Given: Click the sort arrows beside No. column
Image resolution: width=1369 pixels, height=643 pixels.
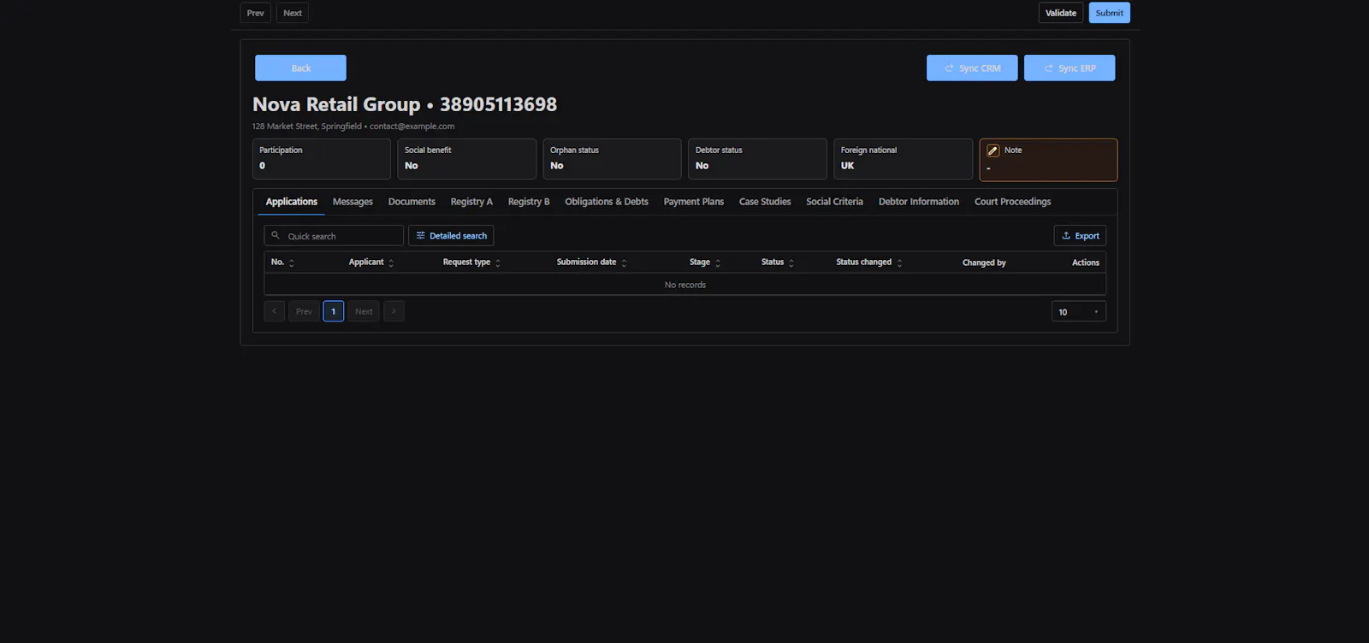Looking at the screenshot, I should (292, 263).
